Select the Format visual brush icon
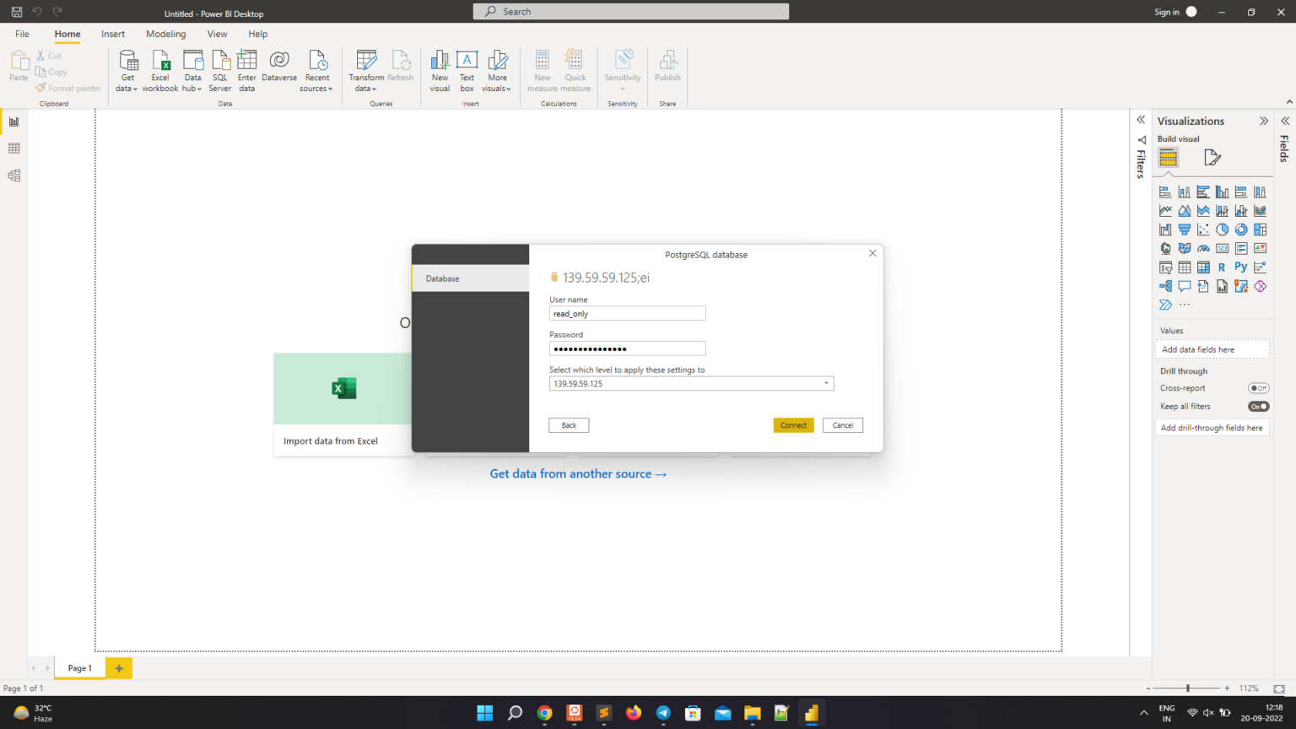Viewport: 1296px width, 729px height. [x=1212, y=158]
